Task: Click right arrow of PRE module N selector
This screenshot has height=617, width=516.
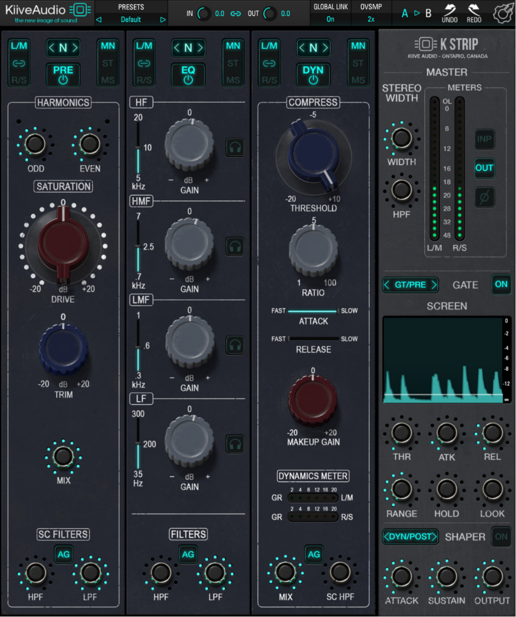Action: click(75, 48)
